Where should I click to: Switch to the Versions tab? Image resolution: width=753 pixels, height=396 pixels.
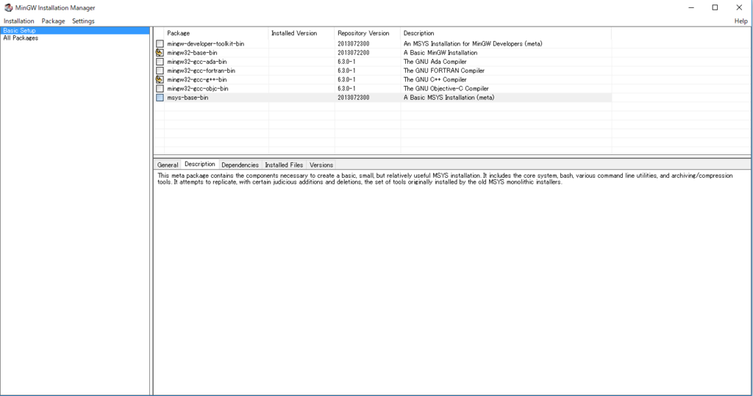tap(321, 165)
